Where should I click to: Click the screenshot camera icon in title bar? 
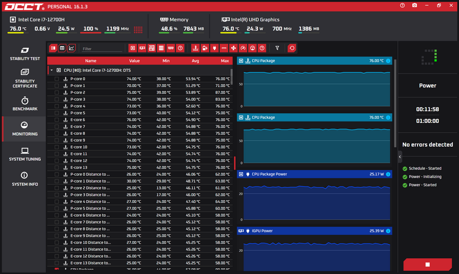coord(415,5)
